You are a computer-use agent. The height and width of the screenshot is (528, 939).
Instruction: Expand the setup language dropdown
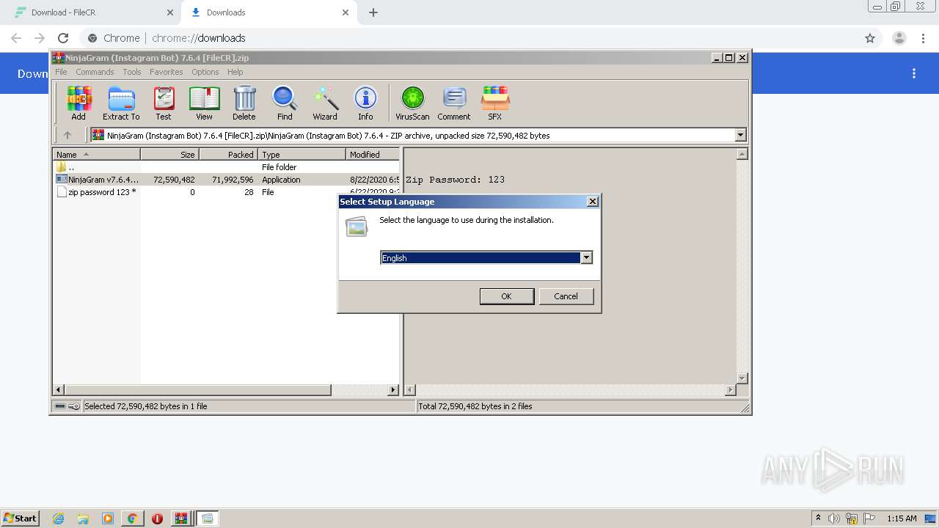[x=586, y=257]
